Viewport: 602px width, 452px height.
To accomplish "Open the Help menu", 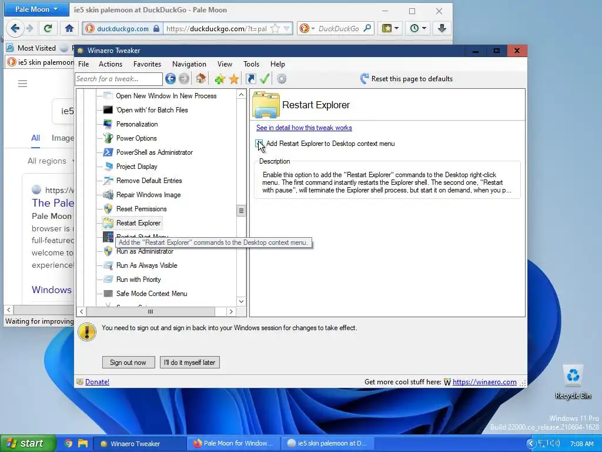I will 277,64.
